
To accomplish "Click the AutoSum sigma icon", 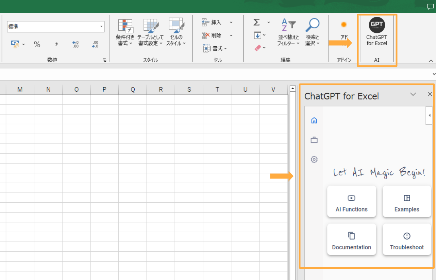I will (x=256, y=22).
